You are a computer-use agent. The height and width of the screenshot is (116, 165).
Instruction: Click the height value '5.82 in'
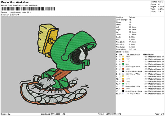click(161, 7)
